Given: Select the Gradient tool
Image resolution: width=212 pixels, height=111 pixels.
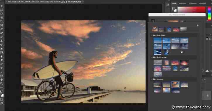Looking at the screenshot, I should click(x=2, y=52).
